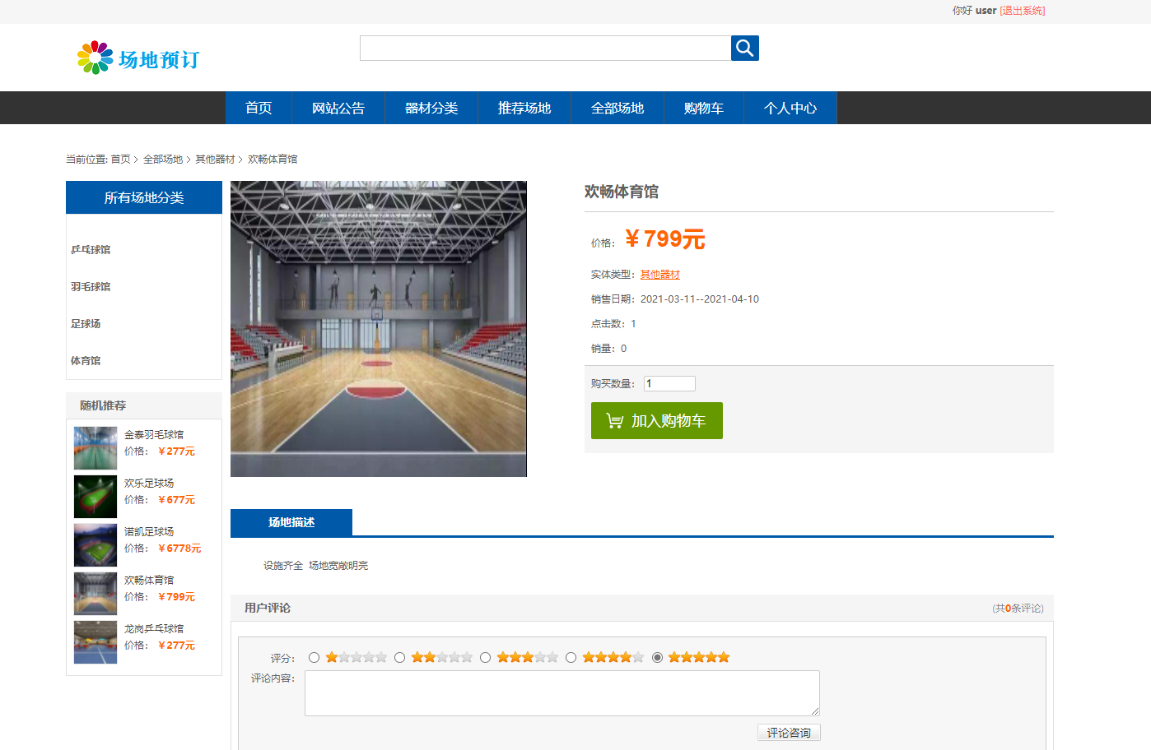
Task: Open the 网站公告 section
Action: [338, 108]
